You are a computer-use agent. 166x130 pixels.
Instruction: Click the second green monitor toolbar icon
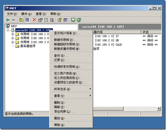[x=79, y=20]
